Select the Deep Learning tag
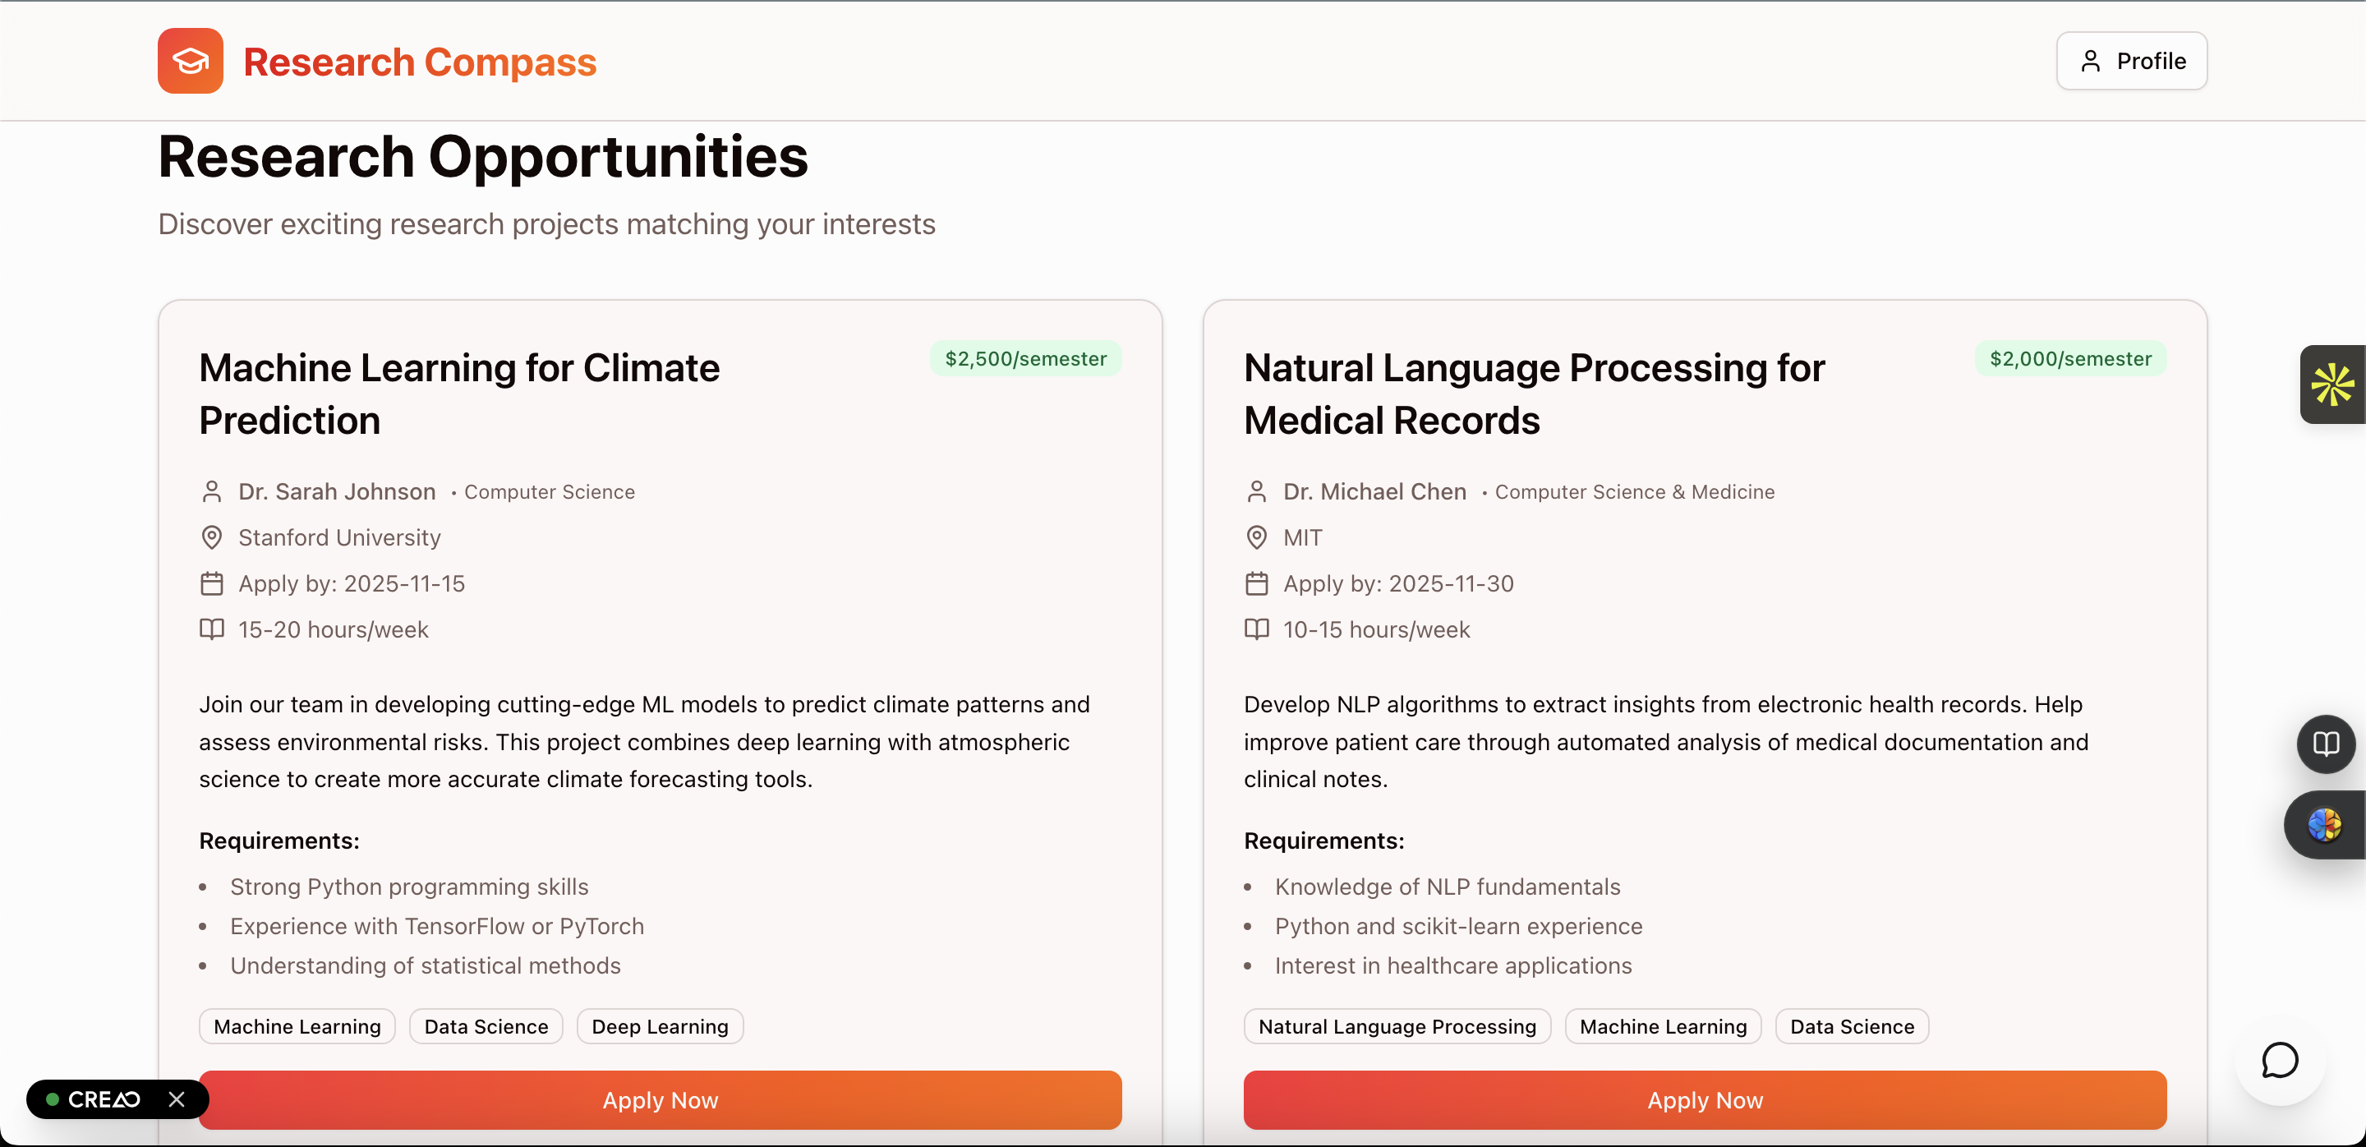Image resolution: width=2366 pixels, height=1147 pixels. coord(660,1025)
